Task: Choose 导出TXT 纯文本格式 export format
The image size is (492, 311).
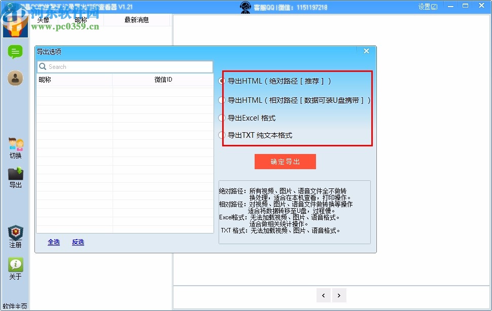Action: click(222, 135)
